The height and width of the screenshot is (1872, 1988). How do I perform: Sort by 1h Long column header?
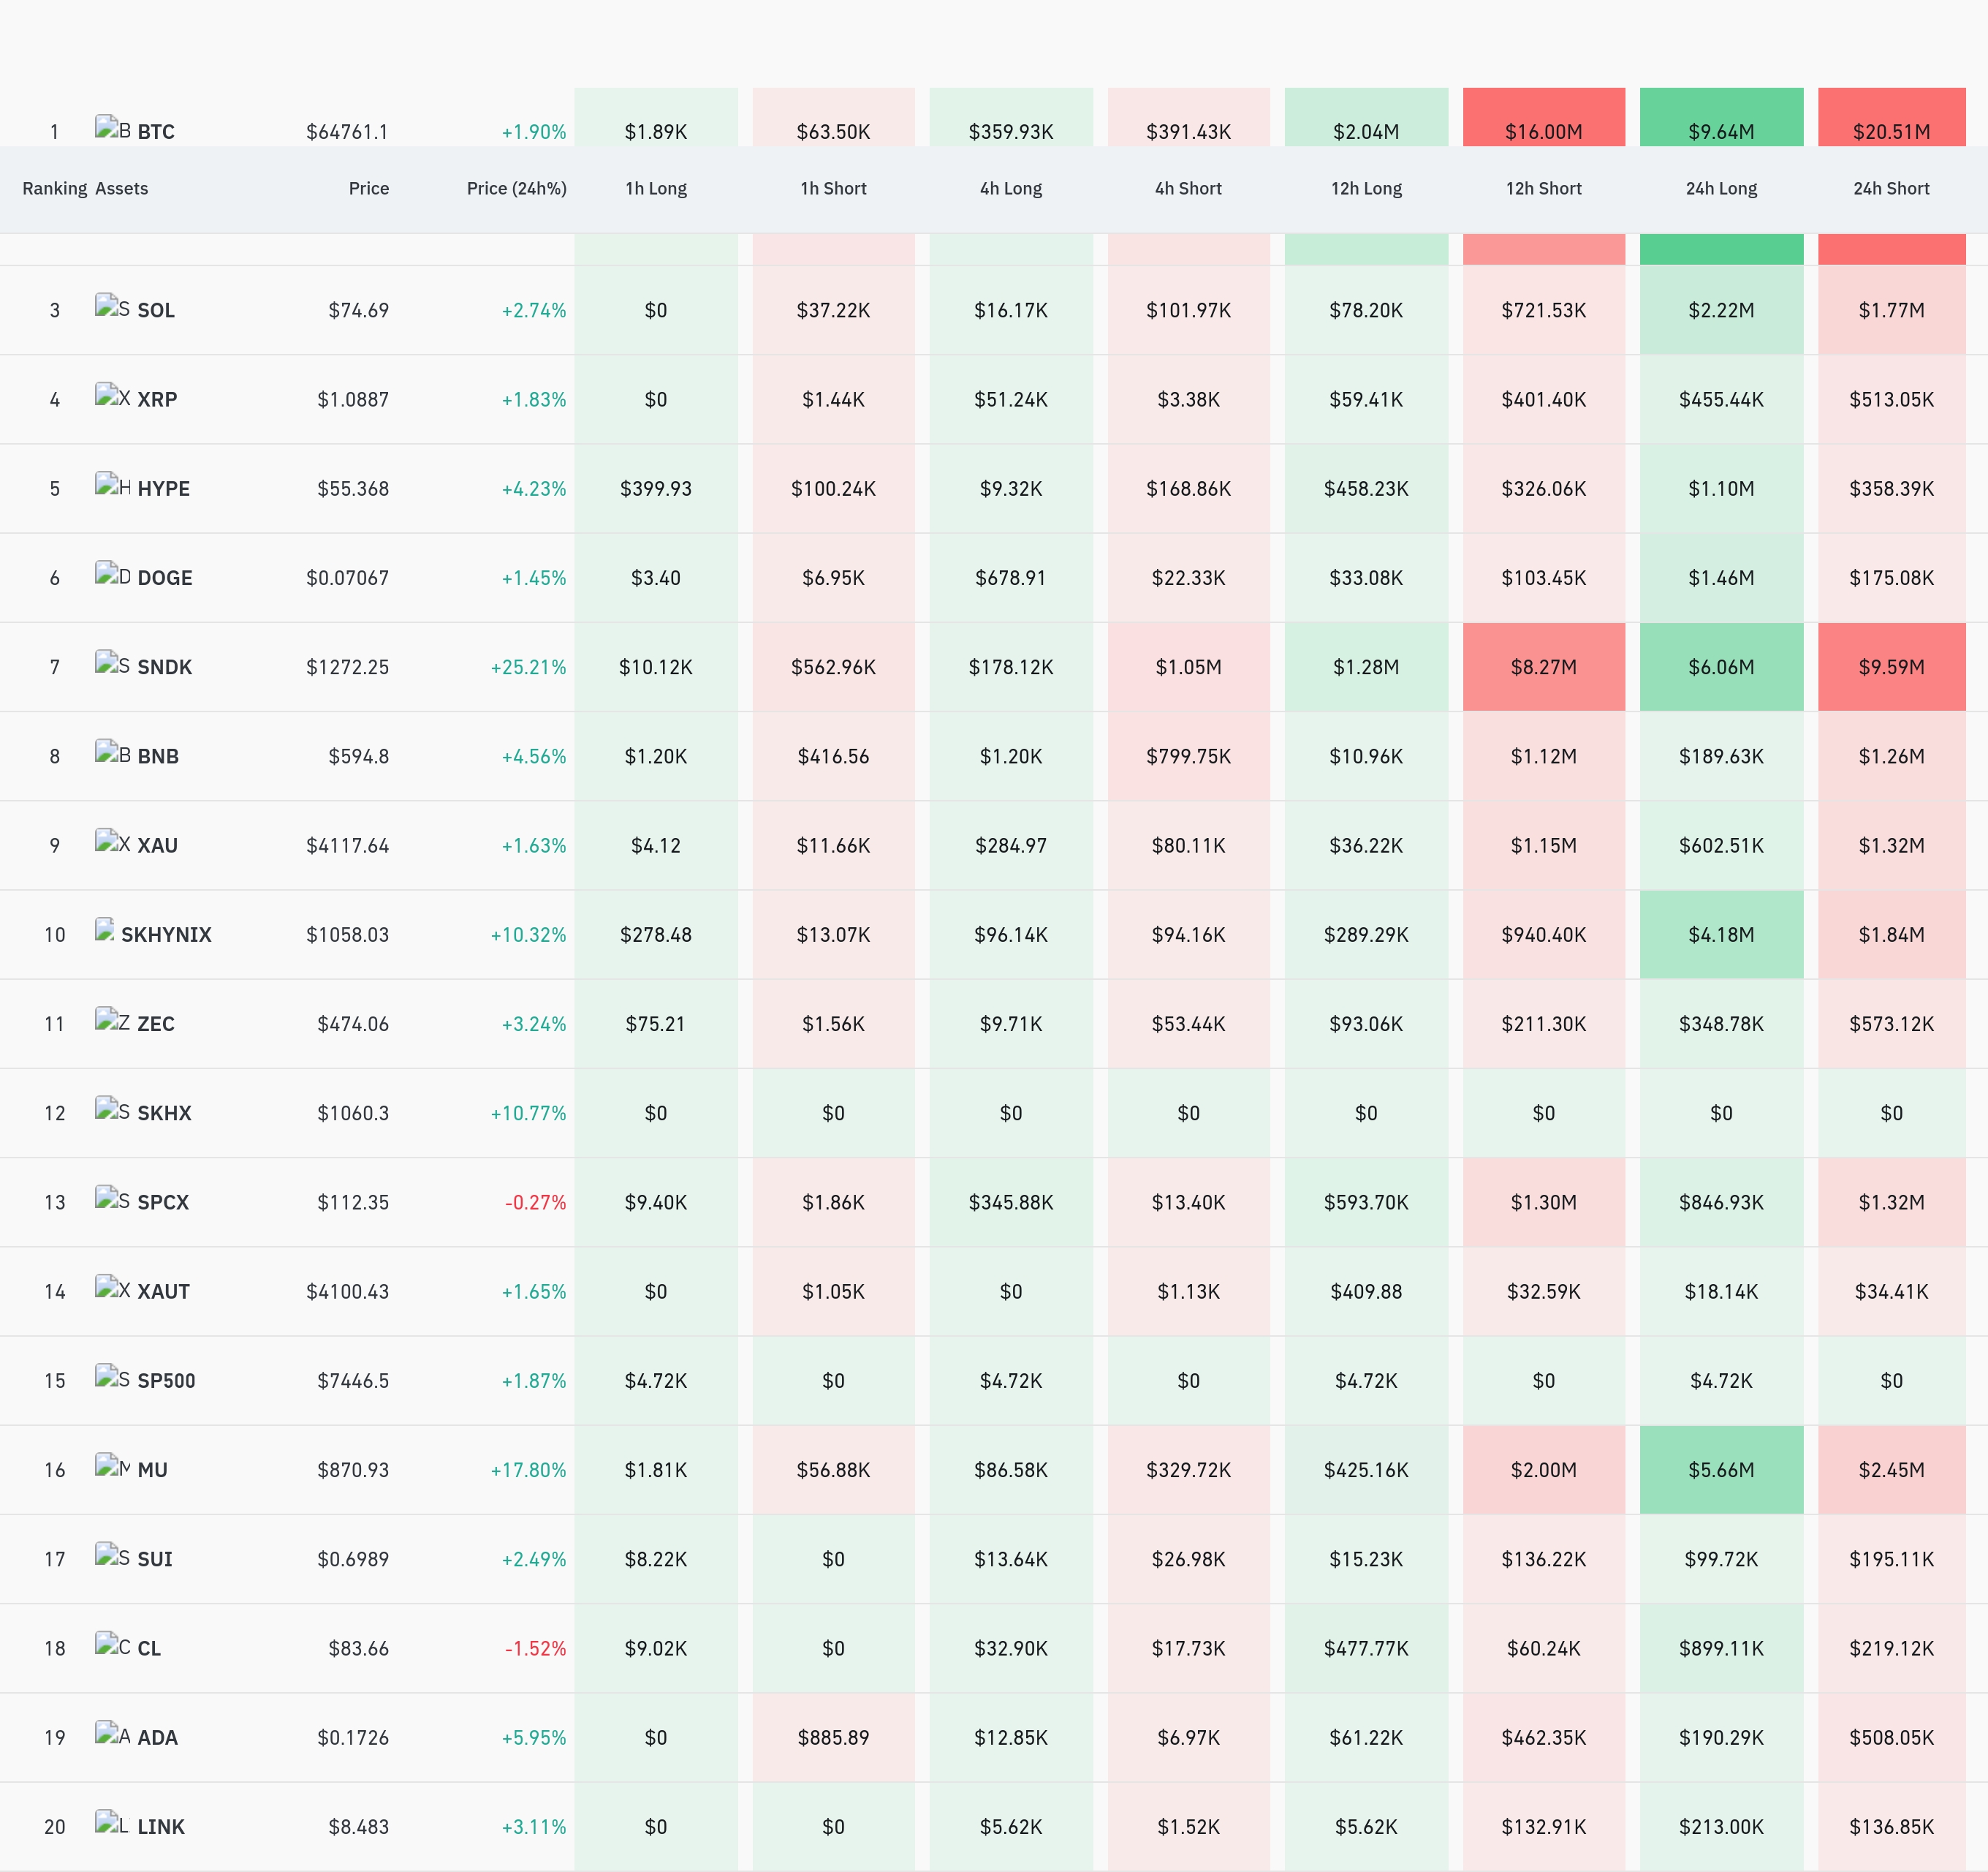tap(656, 188)
